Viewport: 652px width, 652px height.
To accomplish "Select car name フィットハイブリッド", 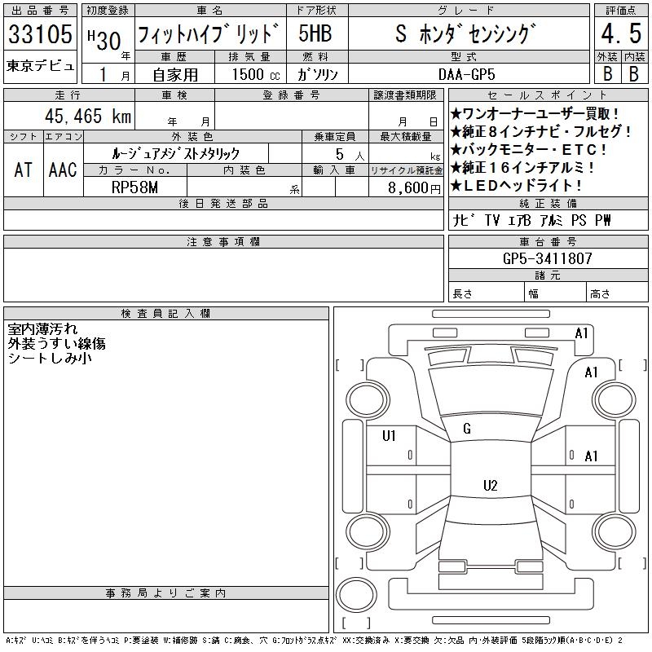I will tap(209, 33).
